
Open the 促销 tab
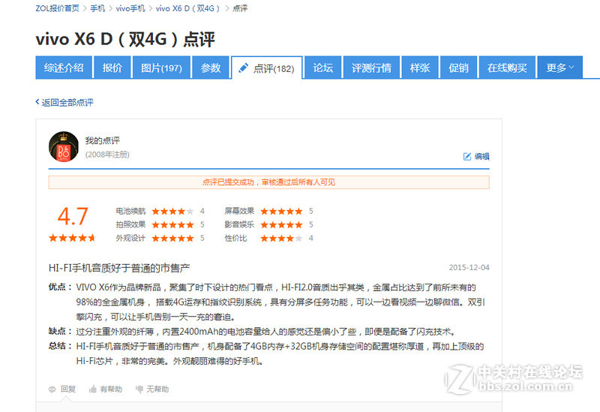[458, 68]
